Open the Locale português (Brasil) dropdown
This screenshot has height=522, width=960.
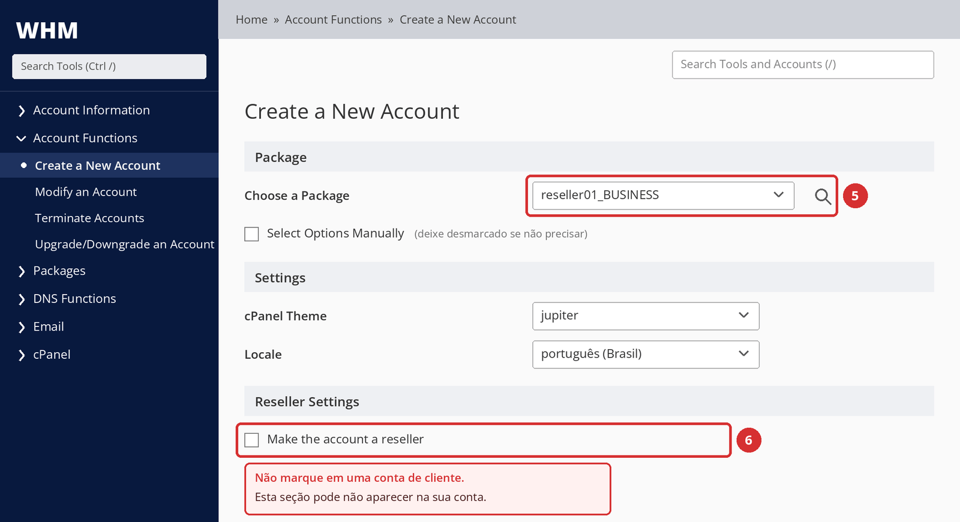646,355
